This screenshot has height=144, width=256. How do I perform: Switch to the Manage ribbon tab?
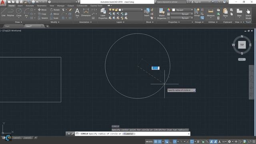pos(61,6)
